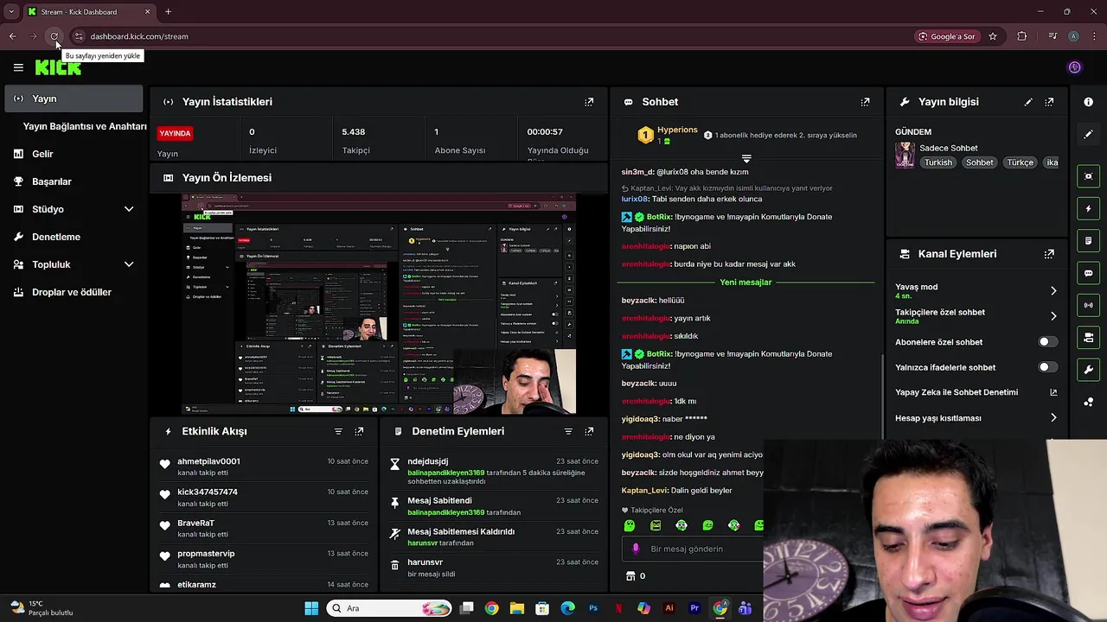Click the Turkish tag chip
Image resolution: width=1107 pixels, height=622 pixels.
click(937, 162)
